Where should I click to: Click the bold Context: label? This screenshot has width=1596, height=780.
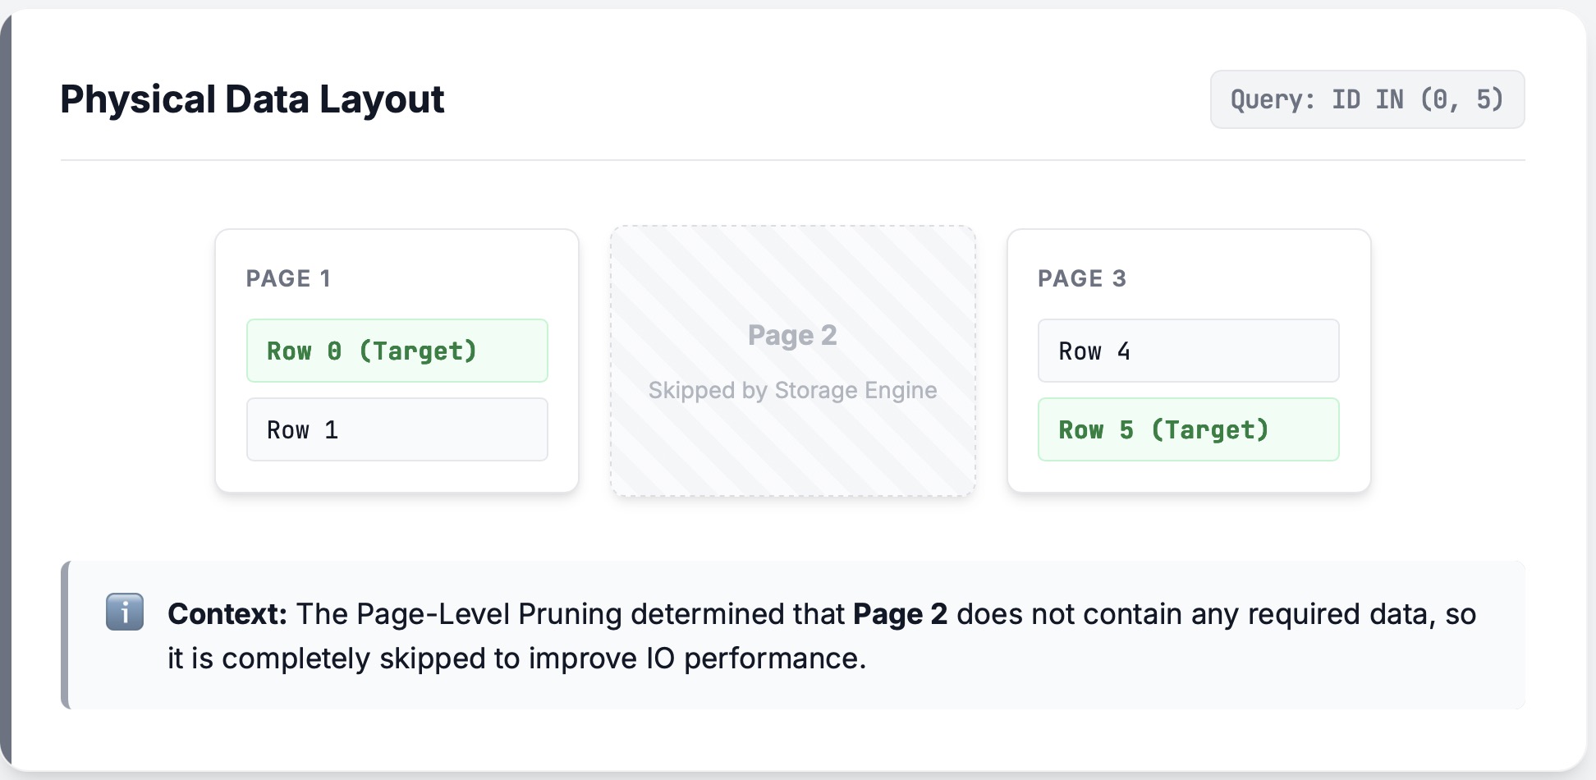pyautogui.click(x=227, y=614)
